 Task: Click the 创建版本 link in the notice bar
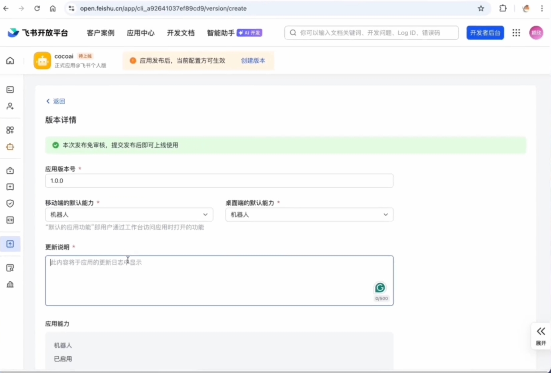tap(253, 61)
